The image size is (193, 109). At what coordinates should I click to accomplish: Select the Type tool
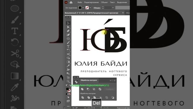[x=68, y=46]
